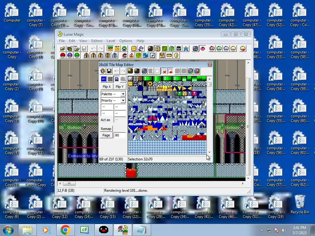Click the reload arrows icon in Tile Map Editor
This screenshot has width=315, height=236.
click(x=103, y=71)
